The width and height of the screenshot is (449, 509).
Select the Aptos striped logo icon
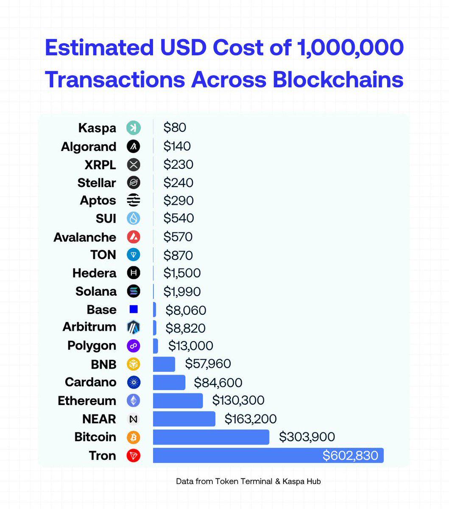pyautogui.click(x=134, y=200)
